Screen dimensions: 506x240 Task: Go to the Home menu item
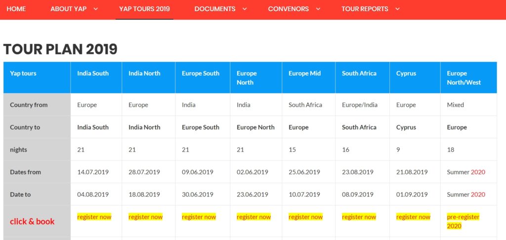click(16, 9)
